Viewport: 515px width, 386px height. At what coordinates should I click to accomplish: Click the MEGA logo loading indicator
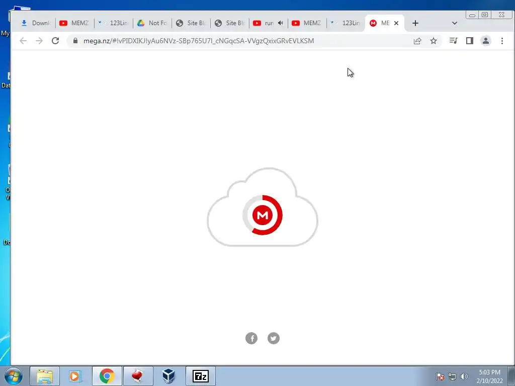(x=263, y=215)
